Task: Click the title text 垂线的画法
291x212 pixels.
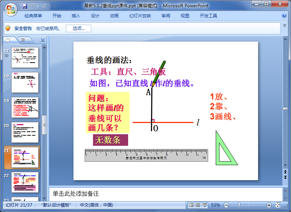Action: [x=109, y=60]
